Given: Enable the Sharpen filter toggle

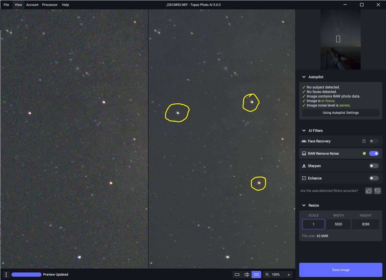Looking at the screenshot, I should coord(374,166).
